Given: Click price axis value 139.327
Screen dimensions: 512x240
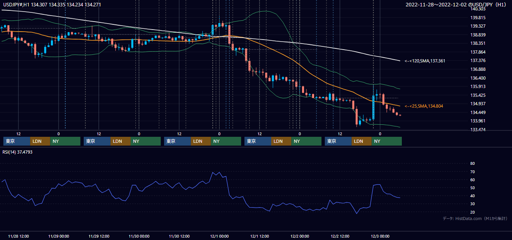Looking at the screenshot, I should point(478,26).
